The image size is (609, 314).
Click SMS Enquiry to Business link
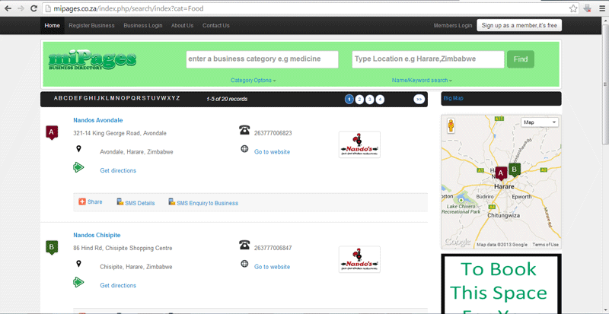[x=207, y=204]
